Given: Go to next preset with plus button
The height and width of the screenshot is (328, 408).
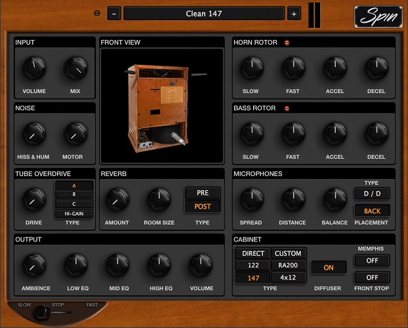Looking at the screenshot, I should point(293,14).
